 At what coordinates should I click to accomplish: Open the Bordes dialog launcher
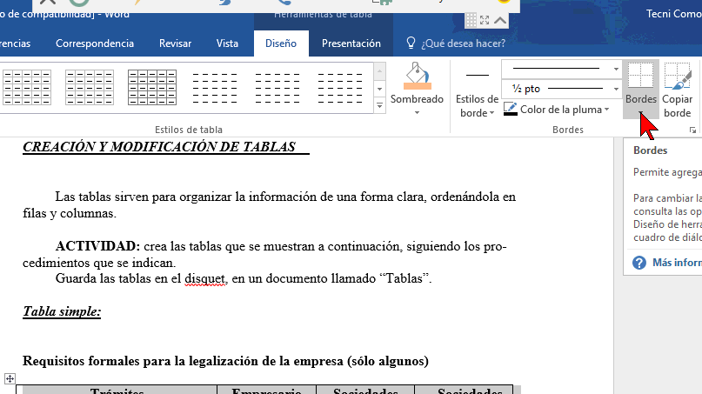(x=692, y=130)
